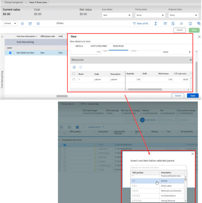Click the Search non-terminal cost items field

coord(158,168)
